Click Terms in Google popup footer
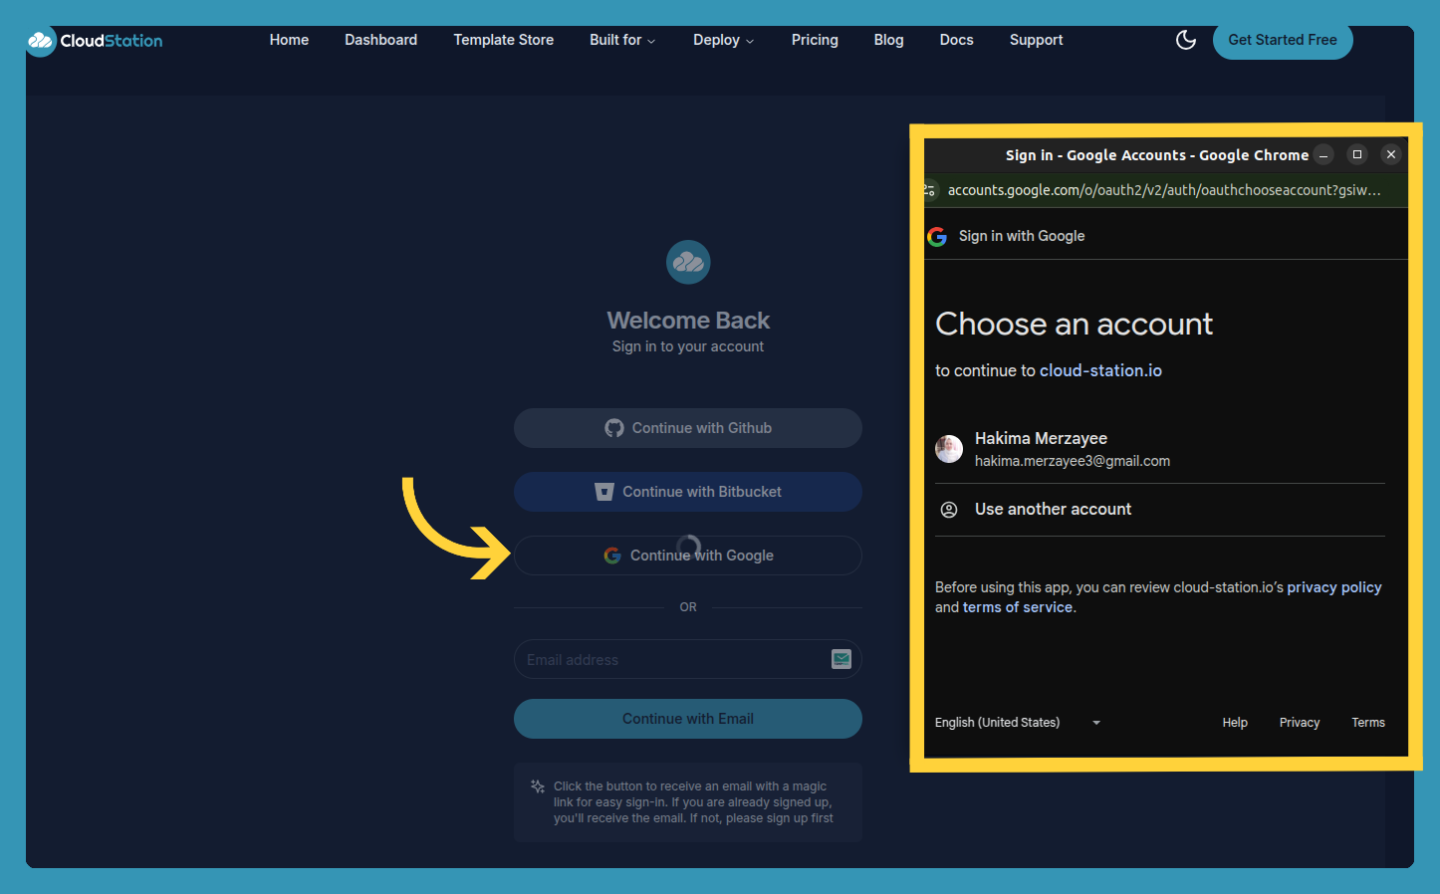Image resolution: width=1440 pixels, height=894 pixels. (x=1368, y=723)
